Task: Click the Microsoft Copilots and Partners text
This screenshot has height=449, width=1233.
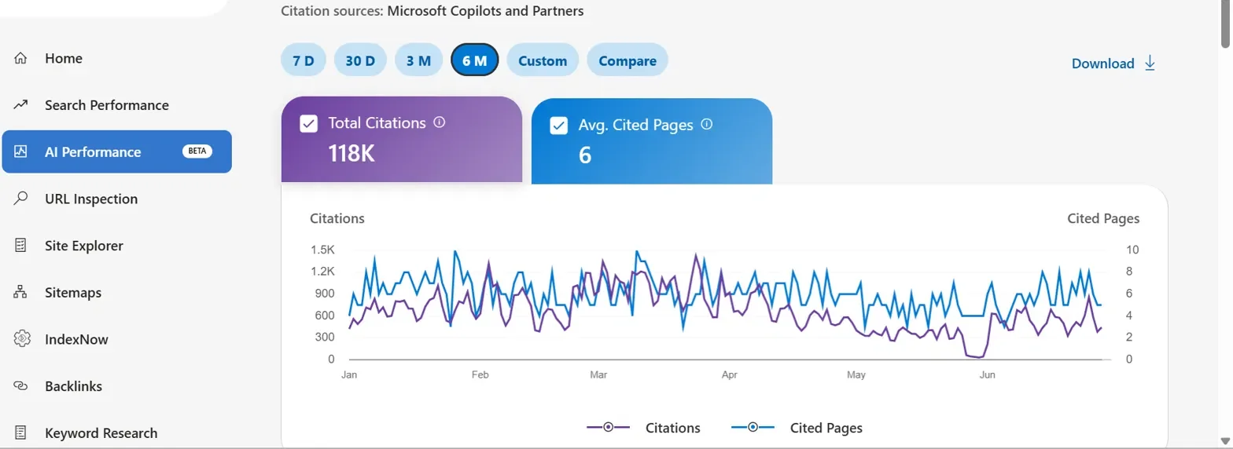Action: 485,11
